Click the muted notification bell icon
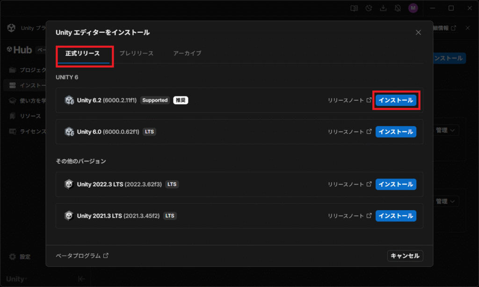Image resolution: width=479 pixels, height=287 pixels. [x=398, y=8]
